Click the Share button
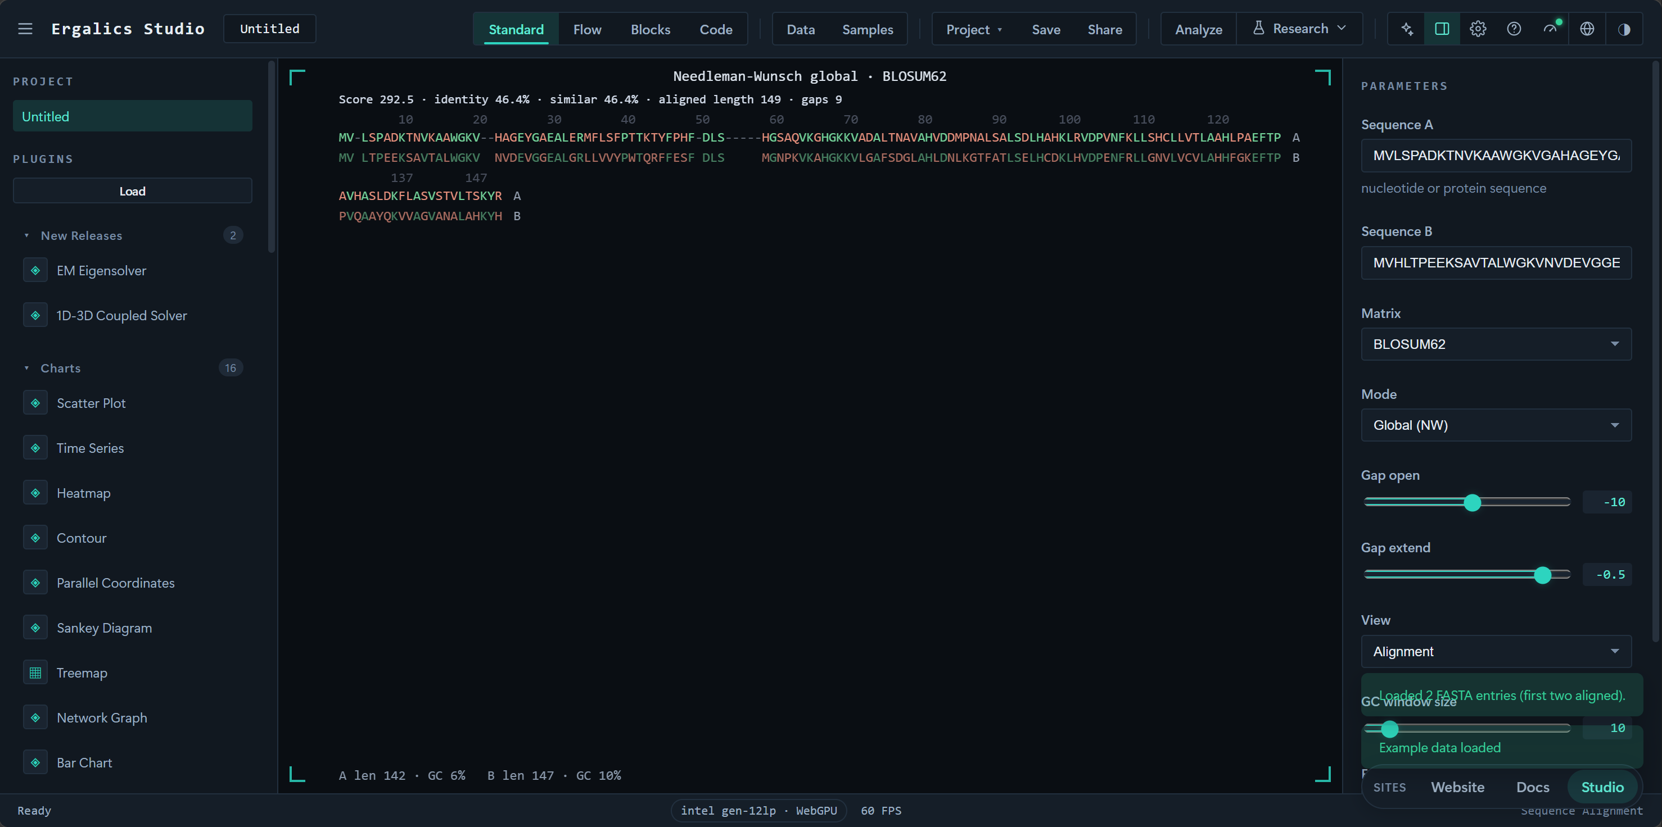The image size is (1662, 827). click(x=1105, y=30)
